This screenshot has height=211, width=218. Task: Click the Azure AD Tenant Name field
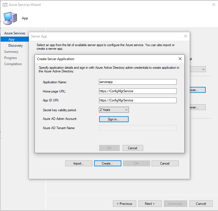tap(138, 128)
